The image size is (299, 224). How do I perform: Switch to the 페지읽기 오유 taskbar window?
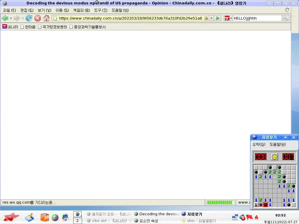click(x=109, y=214)
